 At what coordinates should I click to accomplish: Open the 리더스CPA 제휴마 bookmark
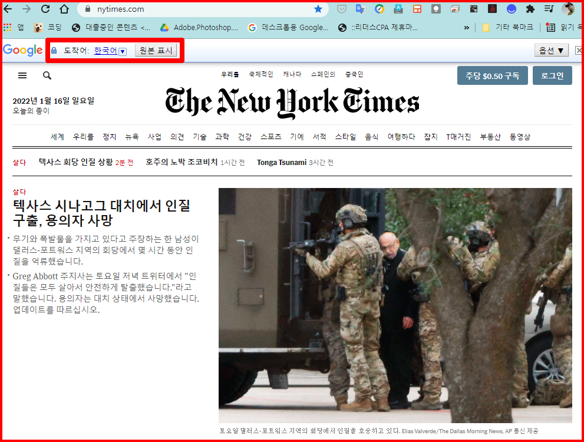pos(378,28)
